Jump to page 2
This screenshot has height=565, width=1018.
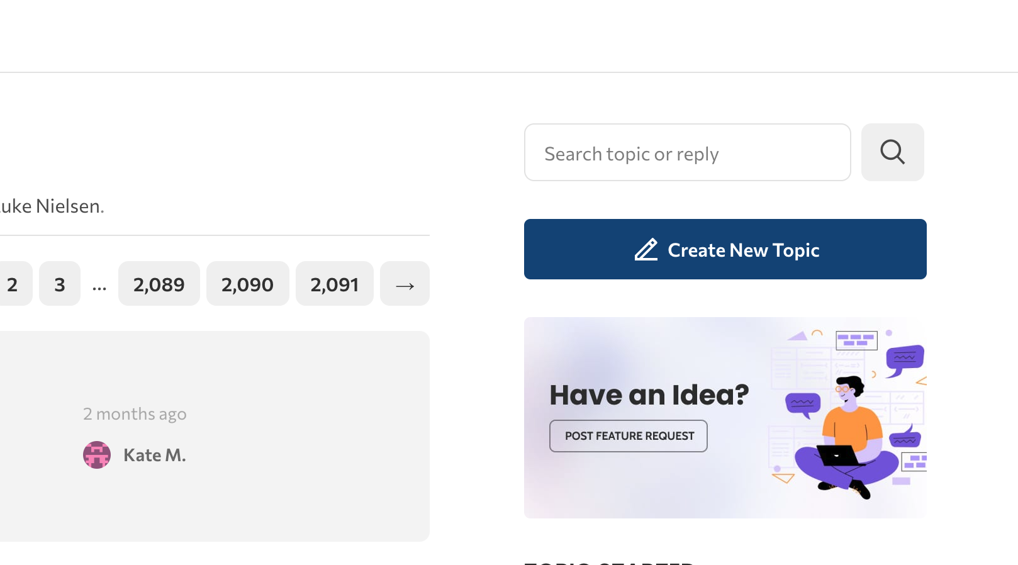point(13,284)
